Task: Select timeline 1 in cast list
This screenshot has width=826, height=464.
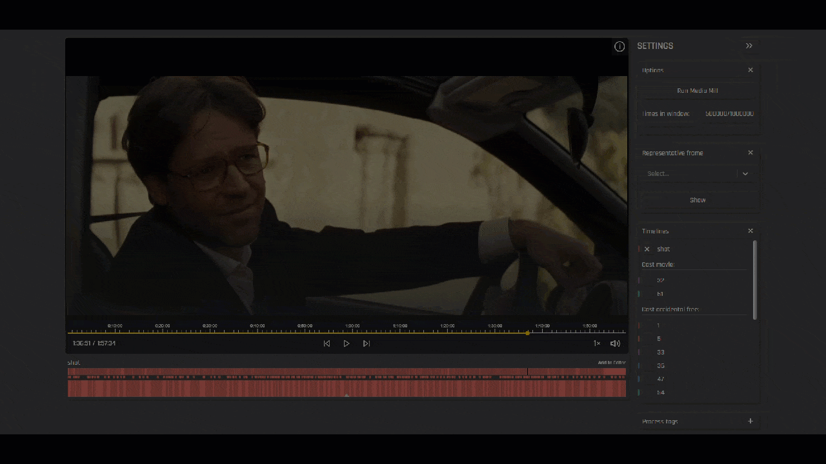Action: coord(658,325)
